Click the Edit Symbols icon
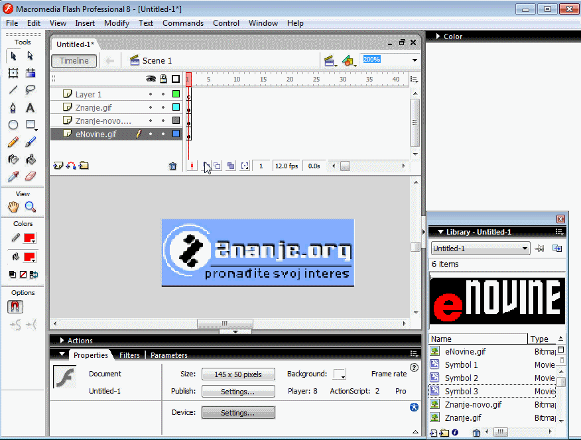 [348, 61]
